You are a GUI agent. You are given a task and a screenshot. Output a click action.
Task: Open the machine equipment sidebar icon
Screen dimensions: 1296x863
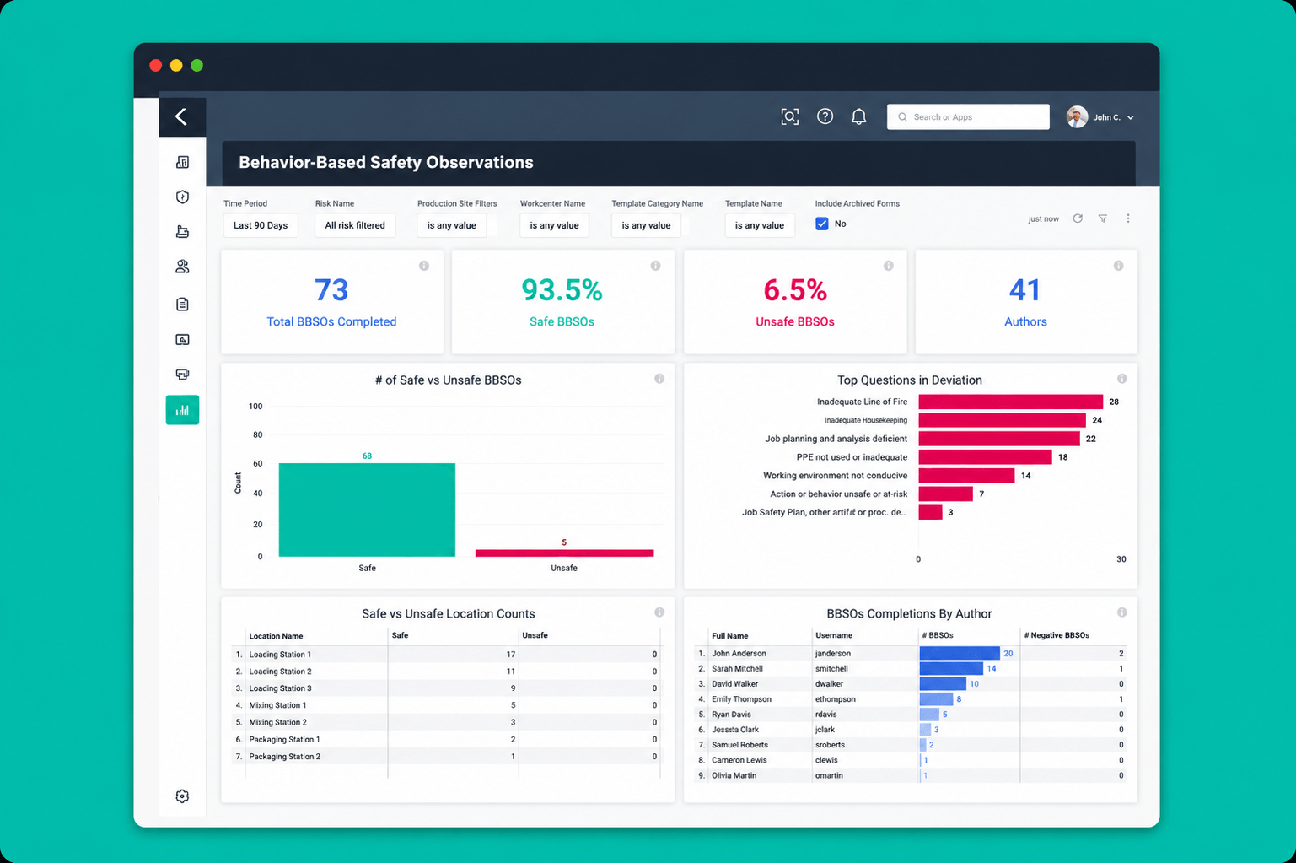182,231
